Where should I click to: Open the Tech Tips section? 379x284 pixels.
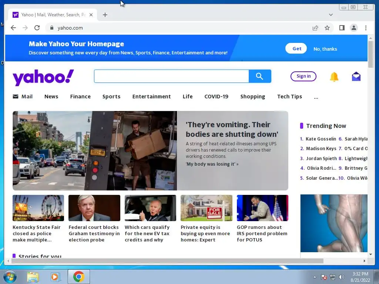pos(289,97)
